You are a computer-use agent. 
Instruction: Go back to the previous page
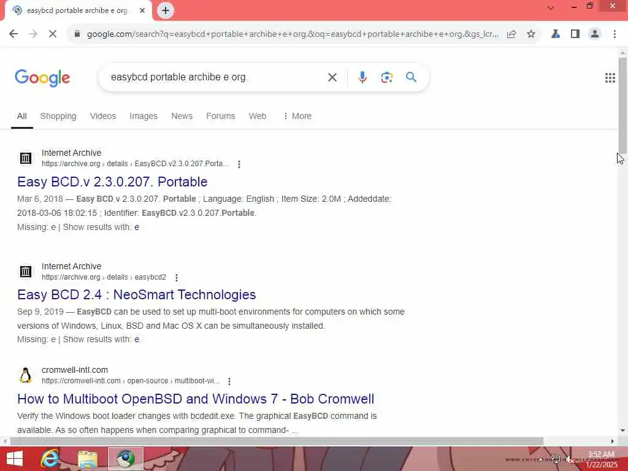[x=13, y=34]
